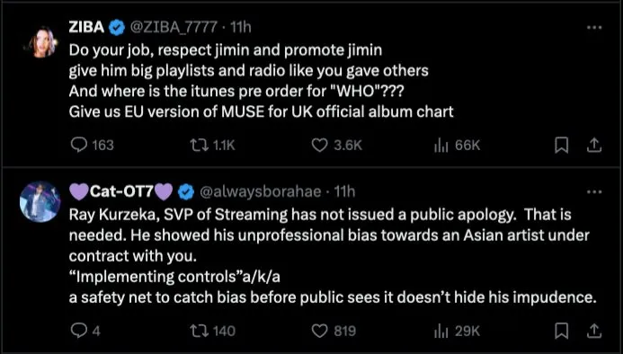Image resolution: width=623 pixels, height=354 pixels.
Task: Open ZIBA display name link
Action: [86, 27]
